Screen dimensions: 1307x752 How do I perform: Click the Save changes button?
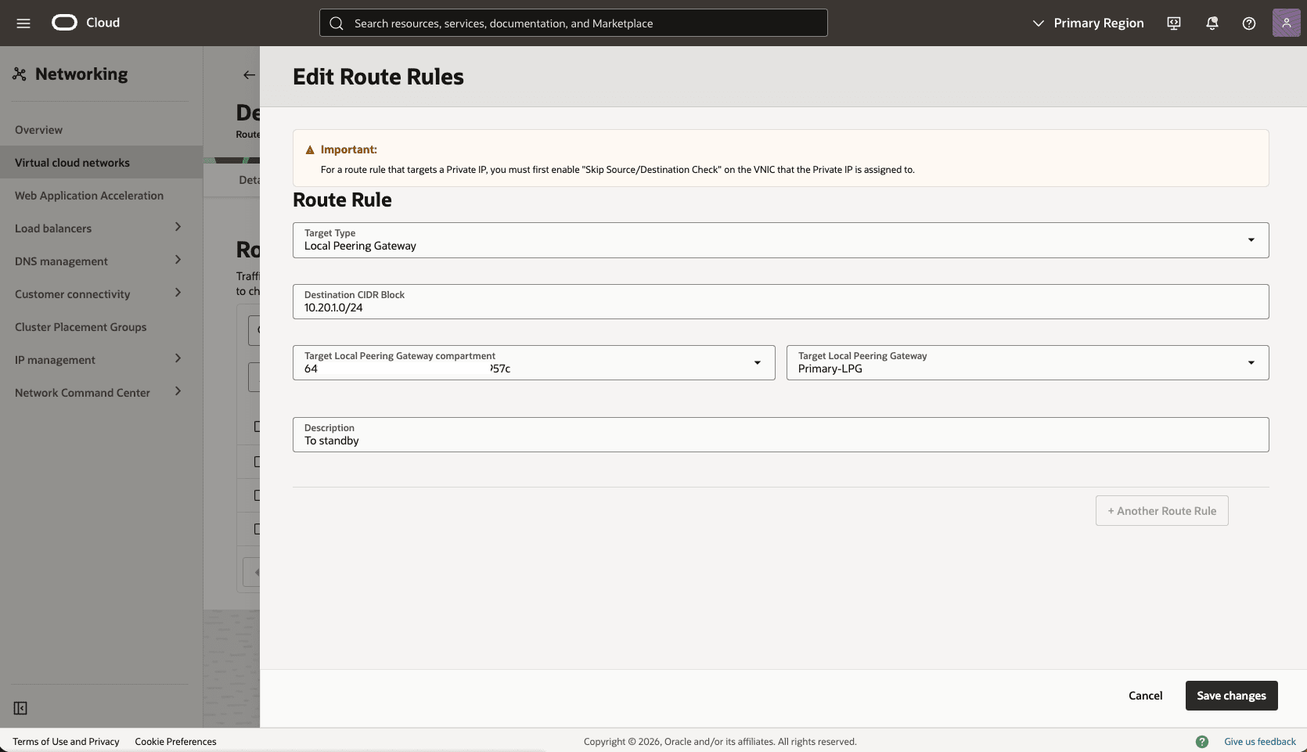[x=1231, y=695]
